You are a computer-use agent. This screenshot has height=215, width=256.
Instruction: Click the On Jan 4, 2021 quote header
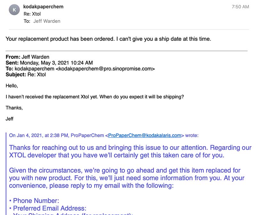(x=57, y=136)
